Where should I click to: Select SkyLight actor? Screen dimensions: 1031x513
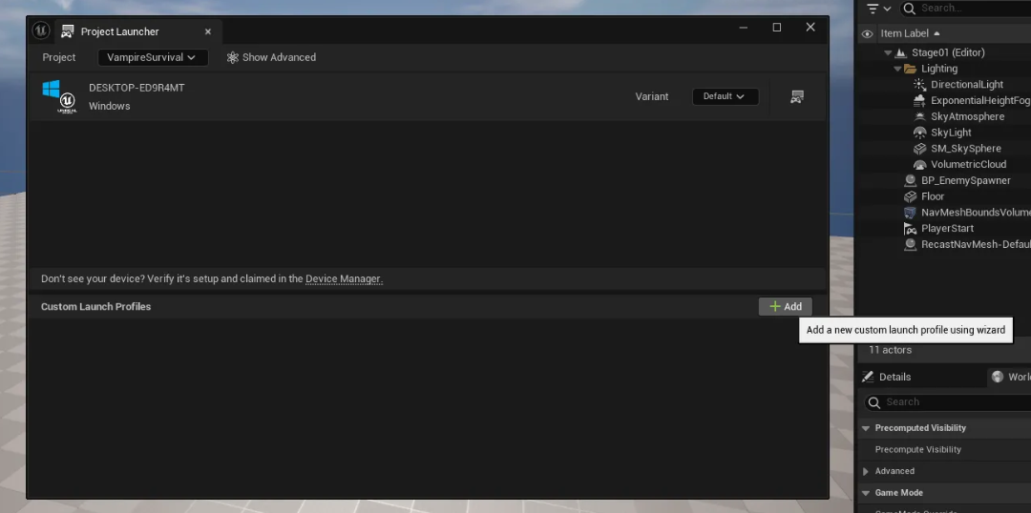951,132
